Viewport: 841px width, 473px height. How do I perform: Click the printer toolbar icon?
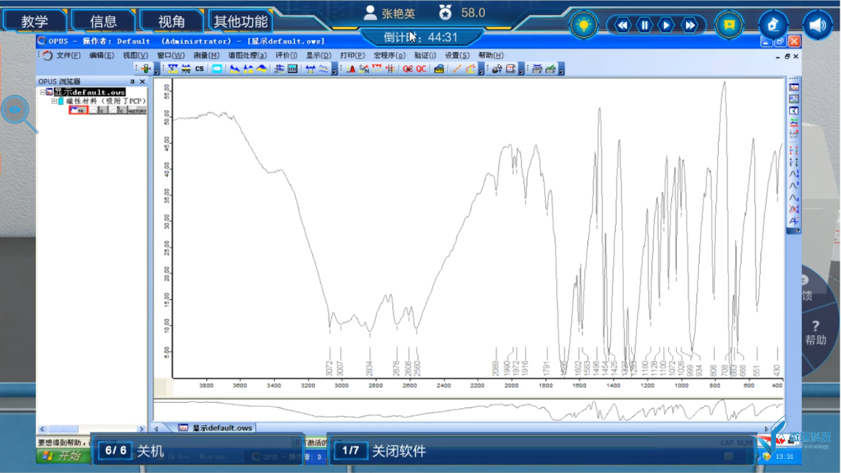(537, 69)
